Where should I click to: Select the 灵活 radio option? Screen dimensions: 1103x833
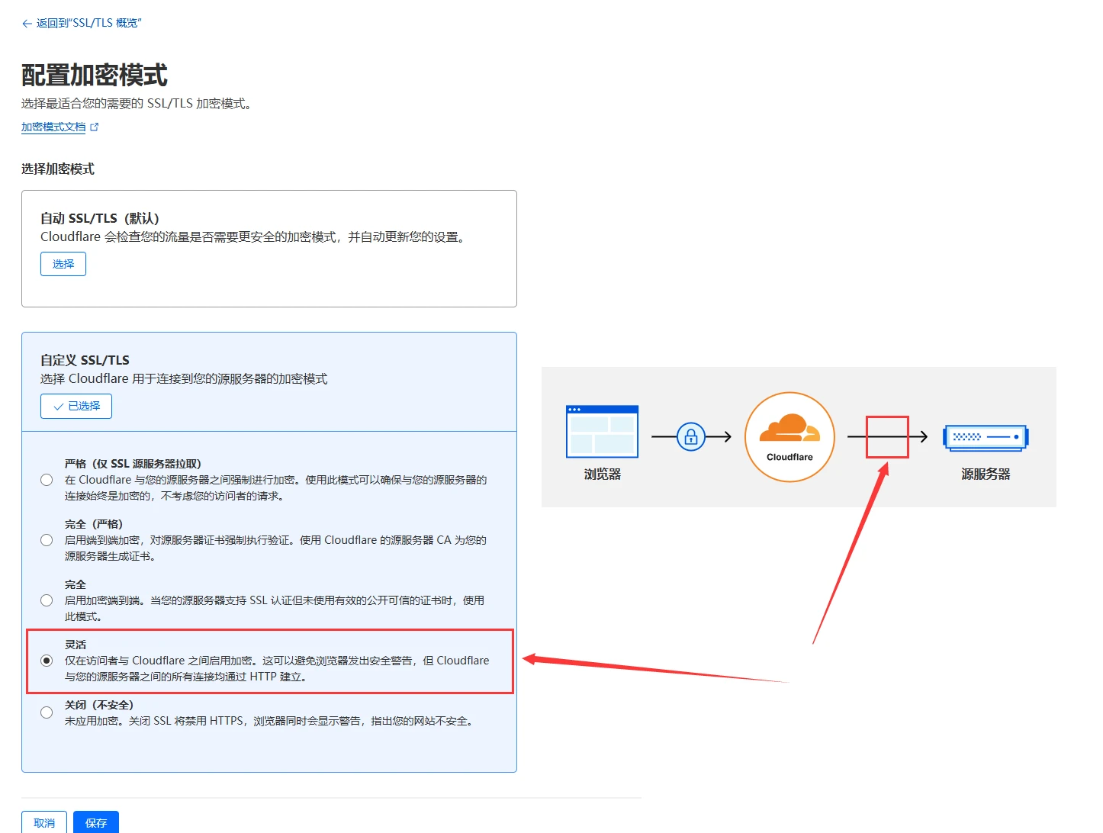(47, 661)
